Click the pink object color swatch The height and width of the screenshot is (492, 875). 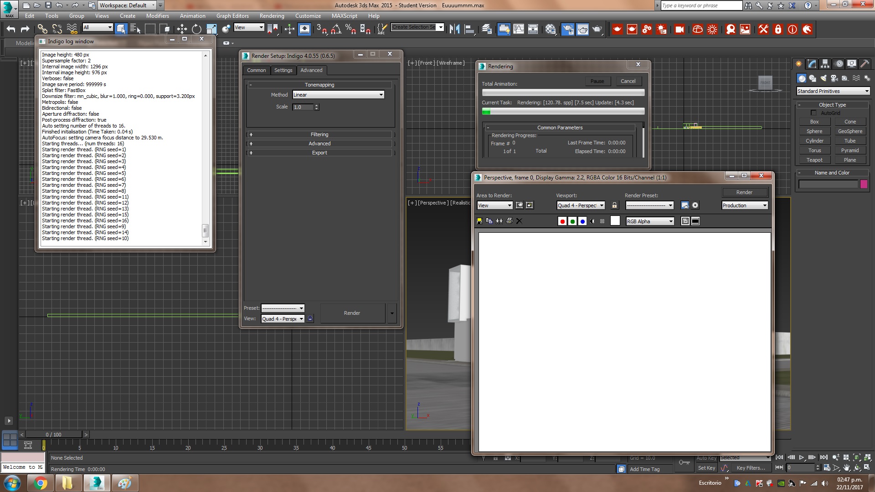tap(864, 184)
